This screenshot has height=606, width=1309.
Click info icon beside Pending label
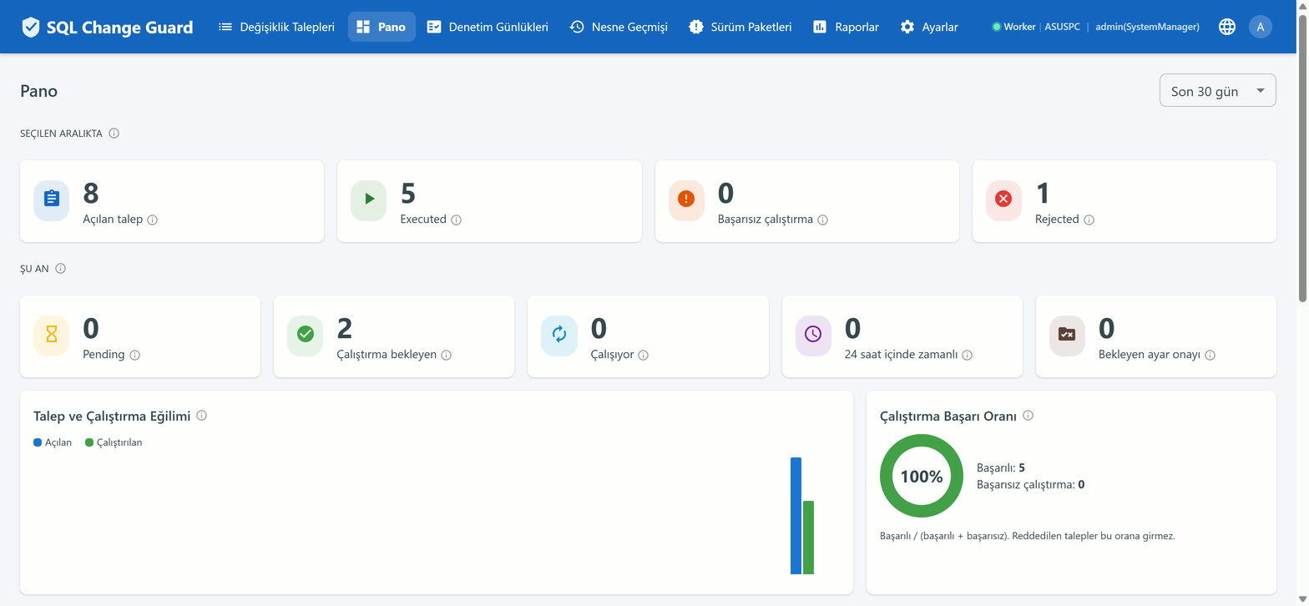coord(135,356)
